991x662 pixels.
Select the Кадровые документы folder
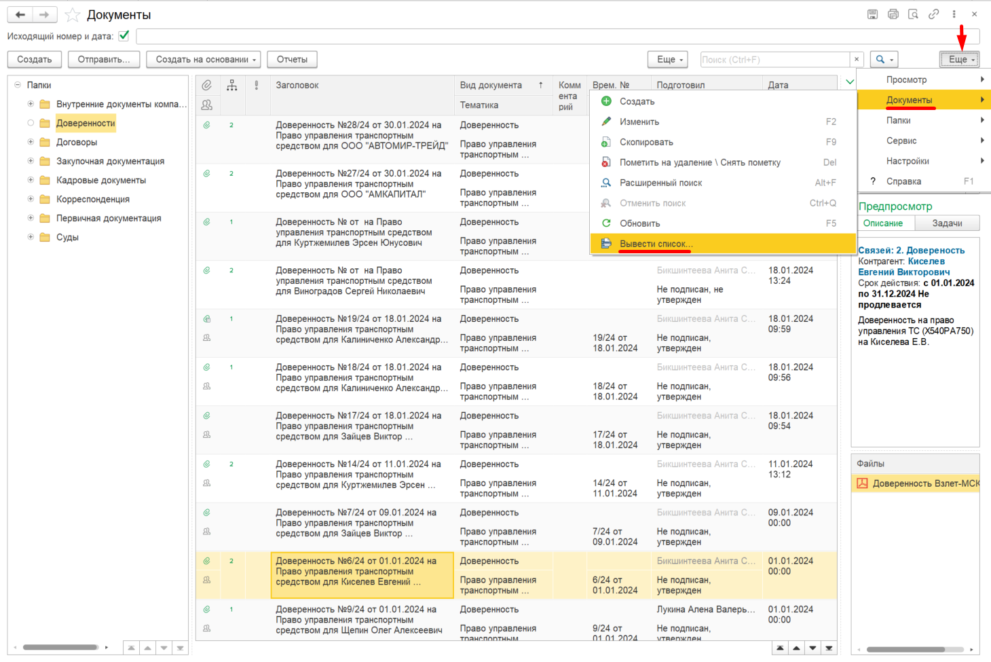[x=101, y=180]
